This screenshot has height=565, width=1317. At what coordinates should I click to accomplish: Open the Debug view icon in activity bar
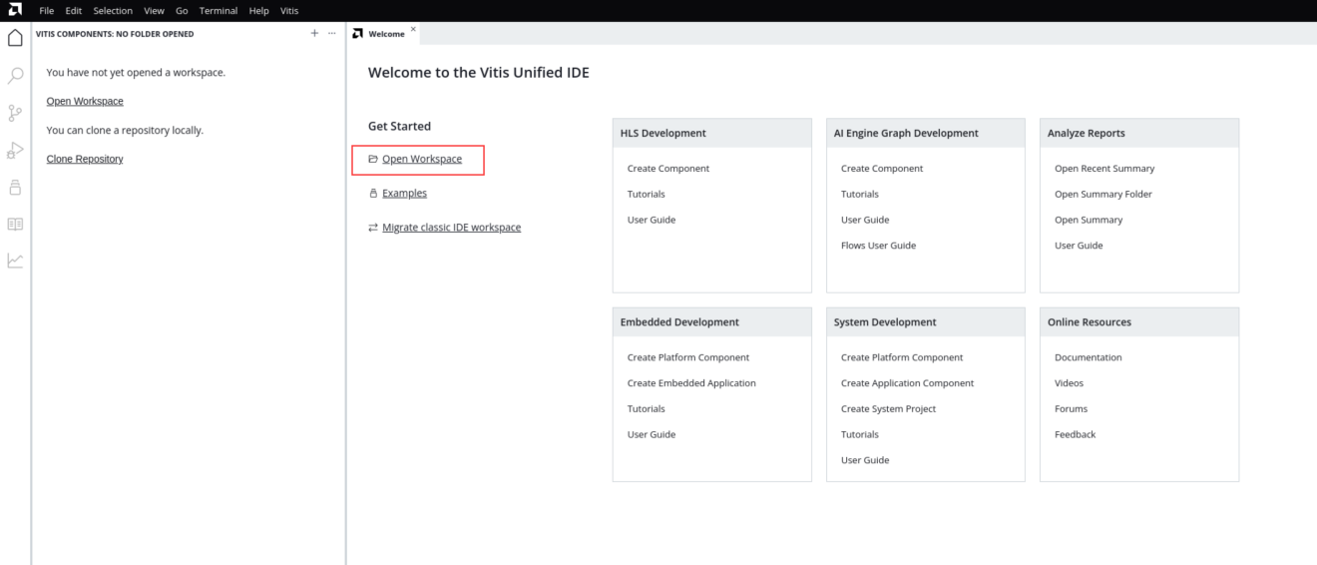click(x=15, y=150)
